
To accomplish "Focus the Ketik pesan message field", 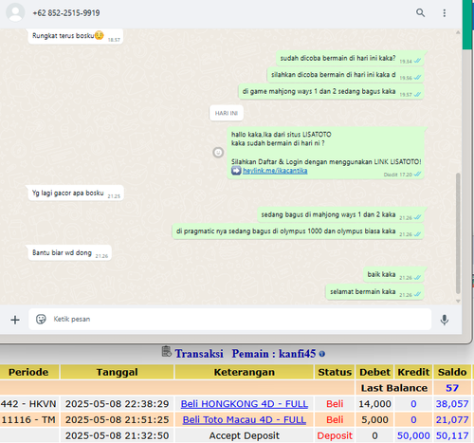I will click(x=230, y=319).
